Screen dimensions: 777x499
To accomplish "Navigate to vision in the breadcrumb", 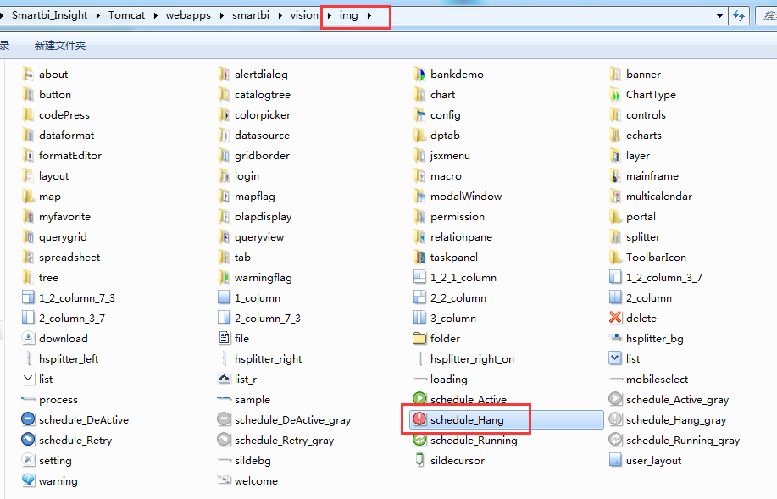I will point(304,15).
